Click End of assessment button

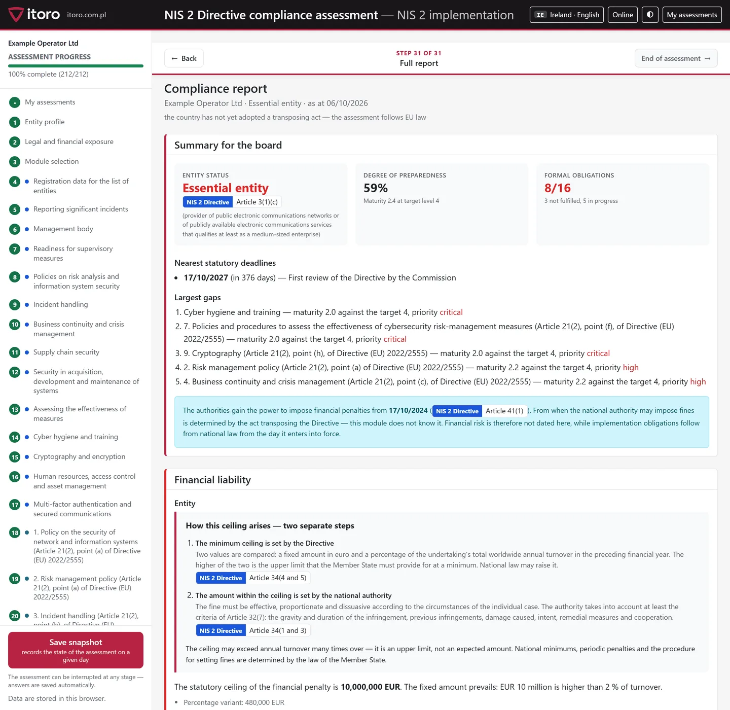pos(676,58)
